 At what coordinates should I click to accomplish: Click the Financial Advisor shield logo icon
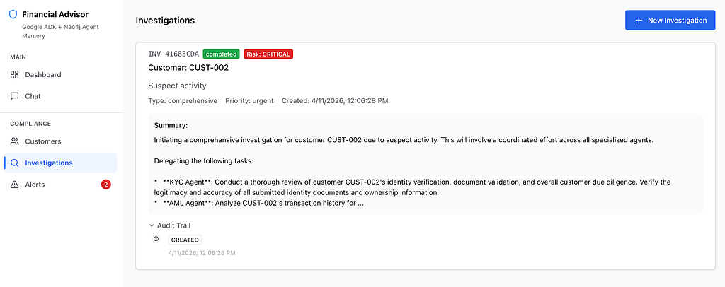tap(13, 15)
